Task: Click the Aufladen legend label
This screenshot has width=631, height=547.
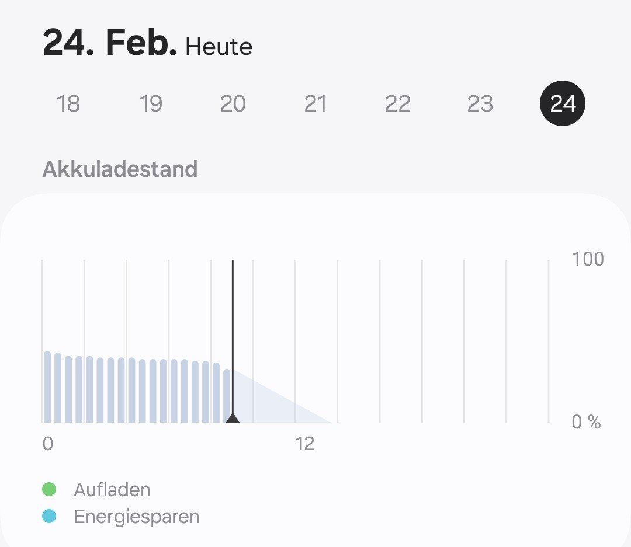Action: click(x=112, y=489)
